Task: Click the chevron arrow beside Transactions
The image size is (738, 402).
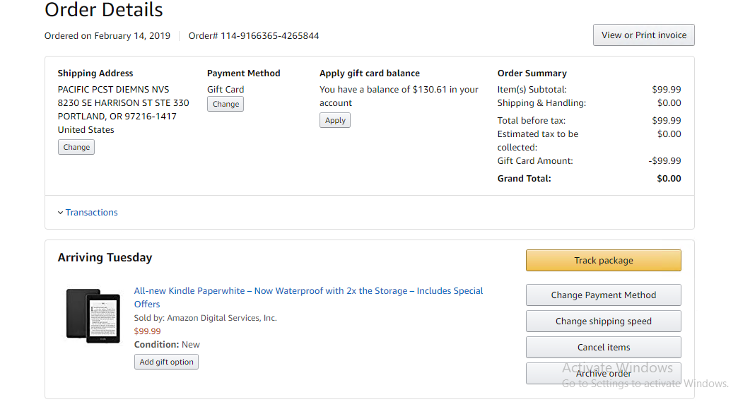Action: coord(60,213)
